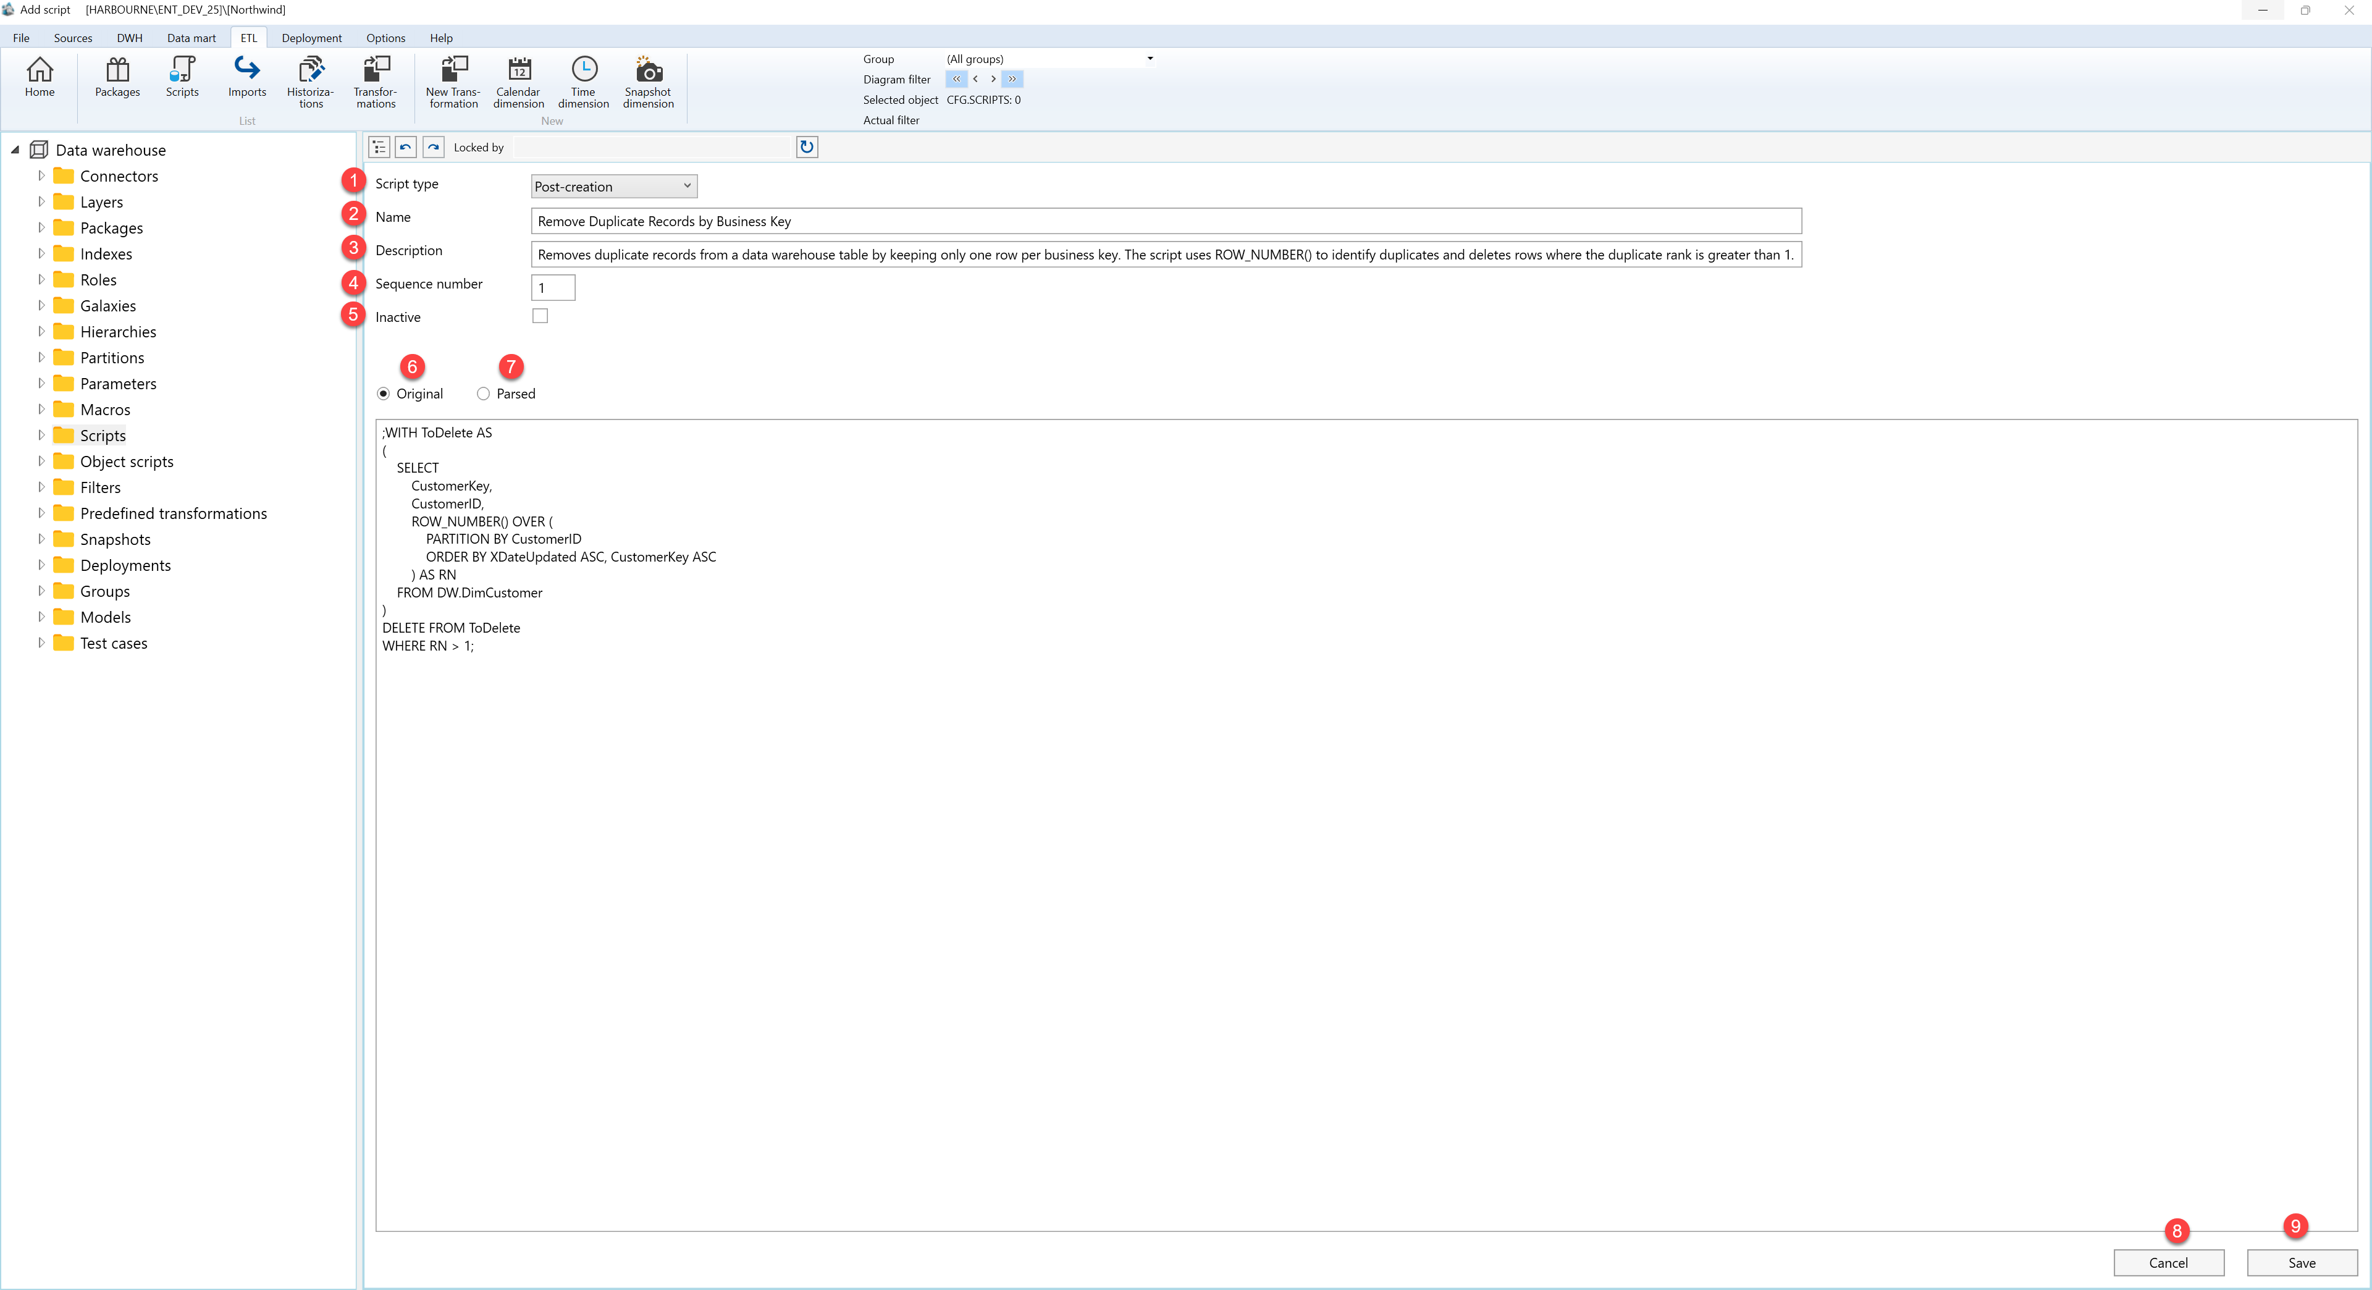Switch to the Data mart tab

tap(191, 38)
